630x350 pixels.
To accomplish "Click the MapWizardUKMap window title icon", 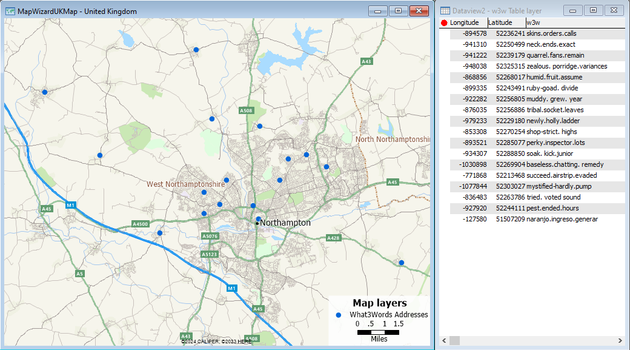I will (x=10, y=11).
